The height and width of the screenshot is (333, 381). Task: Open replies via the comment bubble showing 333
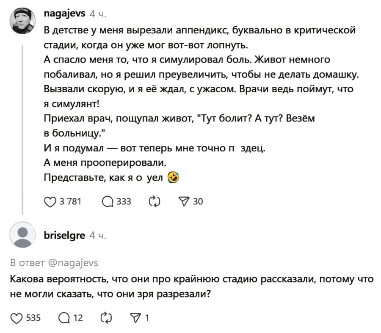[x=108, y=202]
